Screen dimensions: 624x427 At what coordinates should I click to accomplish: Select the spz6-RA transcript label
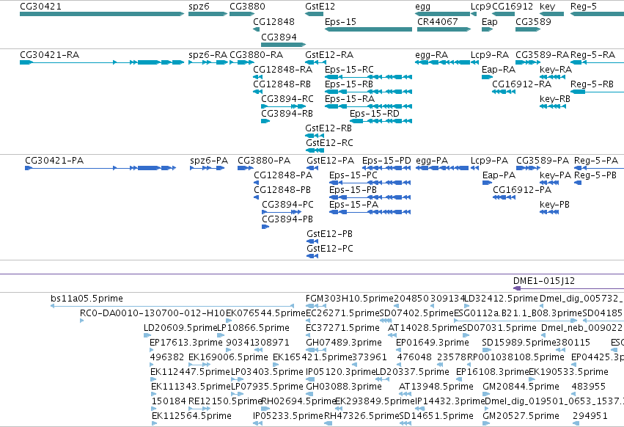point(208,55)
